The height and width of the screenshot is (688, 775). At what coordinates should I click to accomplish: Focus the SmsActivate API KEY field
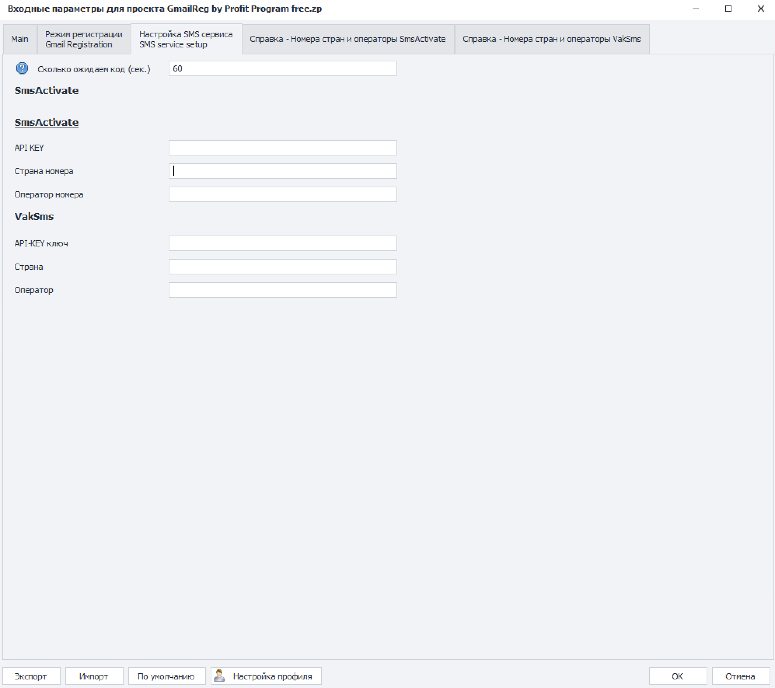click(283, 148)
